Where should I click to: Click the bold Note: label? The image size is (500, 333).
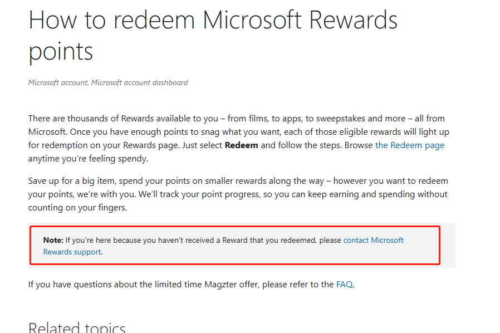53,241
